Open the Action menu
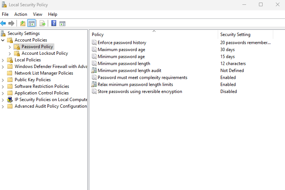Screen dimensions: 285x190 (21, 14)
